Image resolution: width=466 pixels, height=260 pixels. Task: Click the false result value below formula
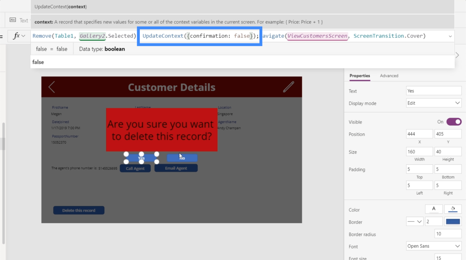click(38, 62)
